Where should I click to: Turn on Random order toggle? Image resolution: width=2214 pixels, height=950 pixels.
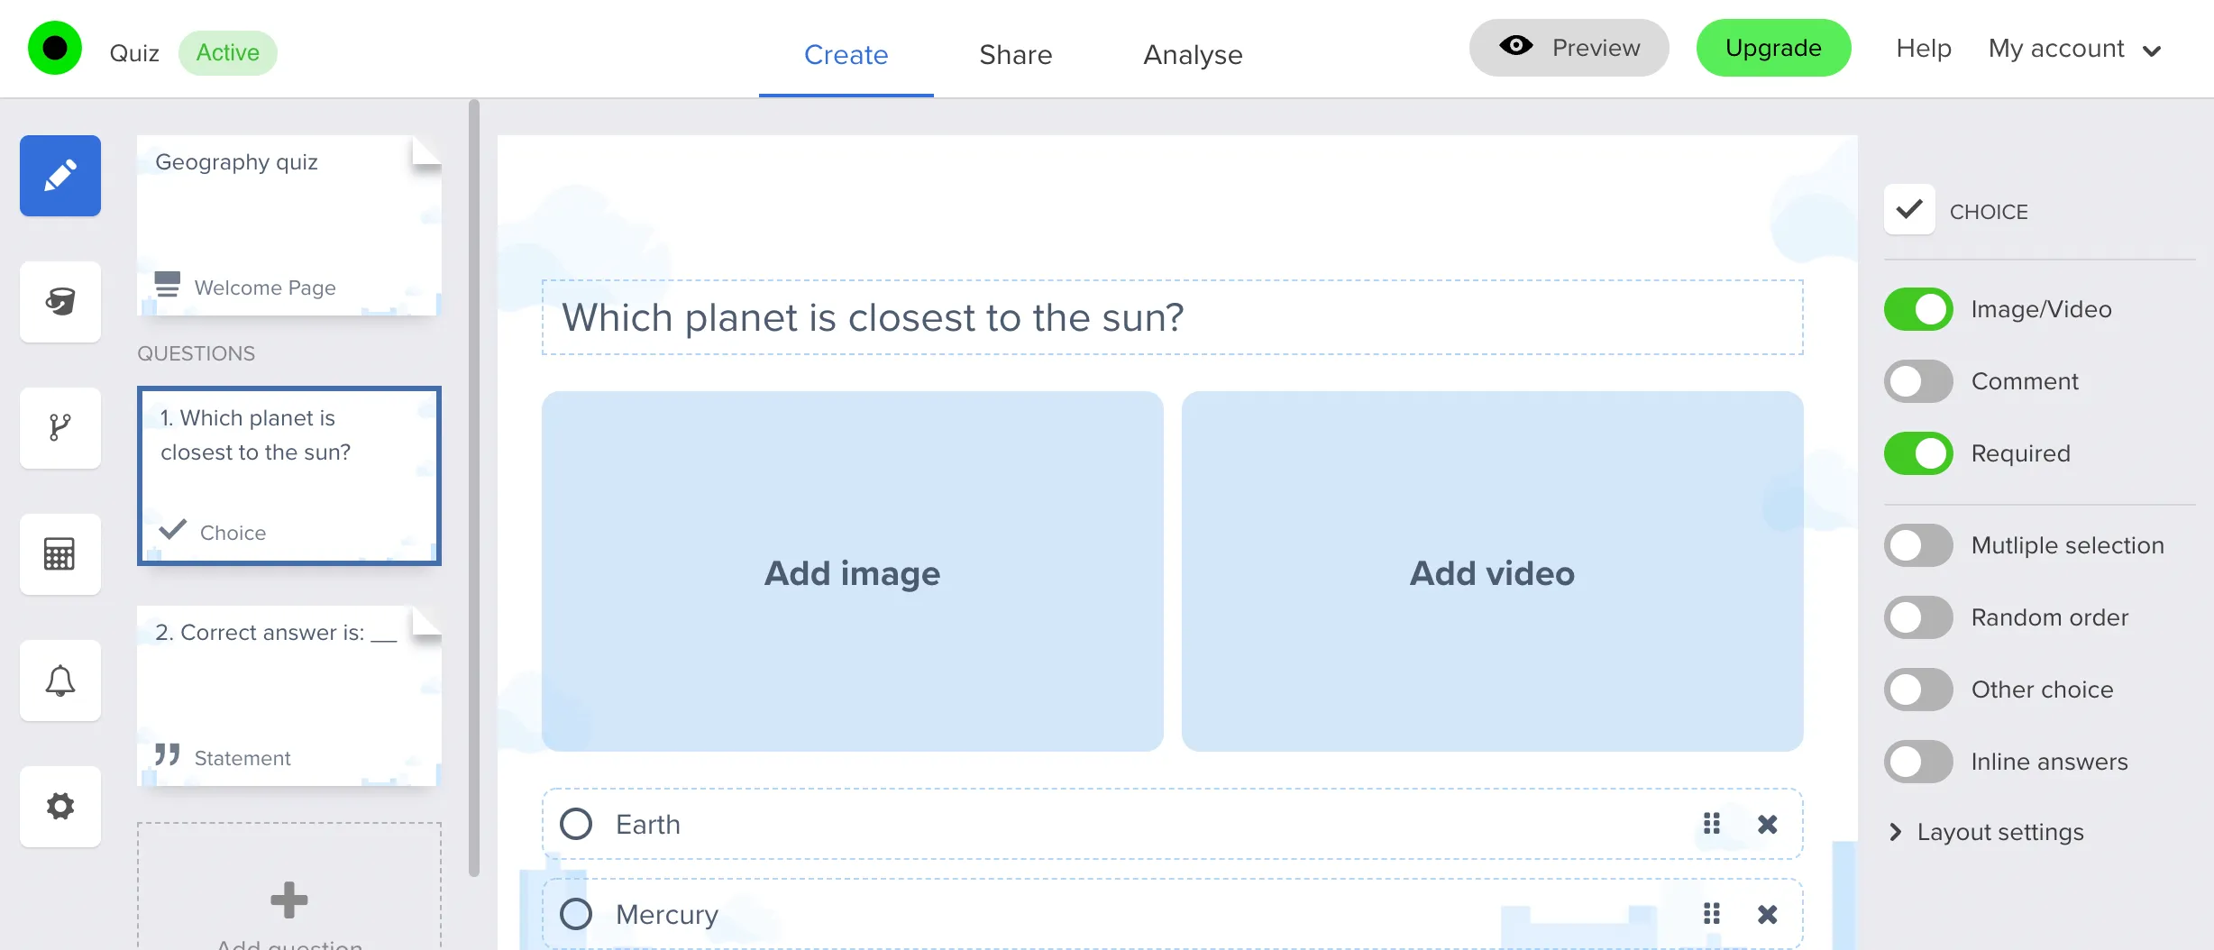click(x=1918, y=617)
